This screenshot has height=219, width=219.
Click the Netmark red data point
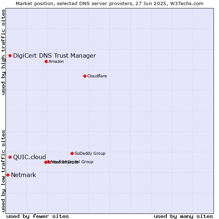coord(8,175)
